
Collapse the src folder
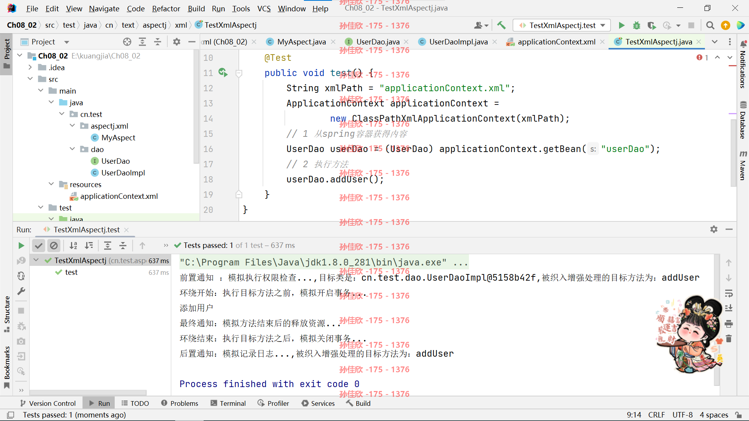coord(30,79)
